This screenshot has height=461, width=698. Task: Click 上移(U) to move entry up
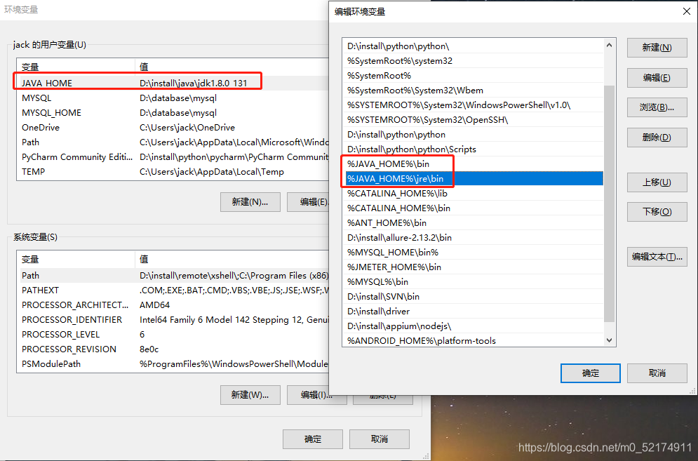[x=657, y=182]
